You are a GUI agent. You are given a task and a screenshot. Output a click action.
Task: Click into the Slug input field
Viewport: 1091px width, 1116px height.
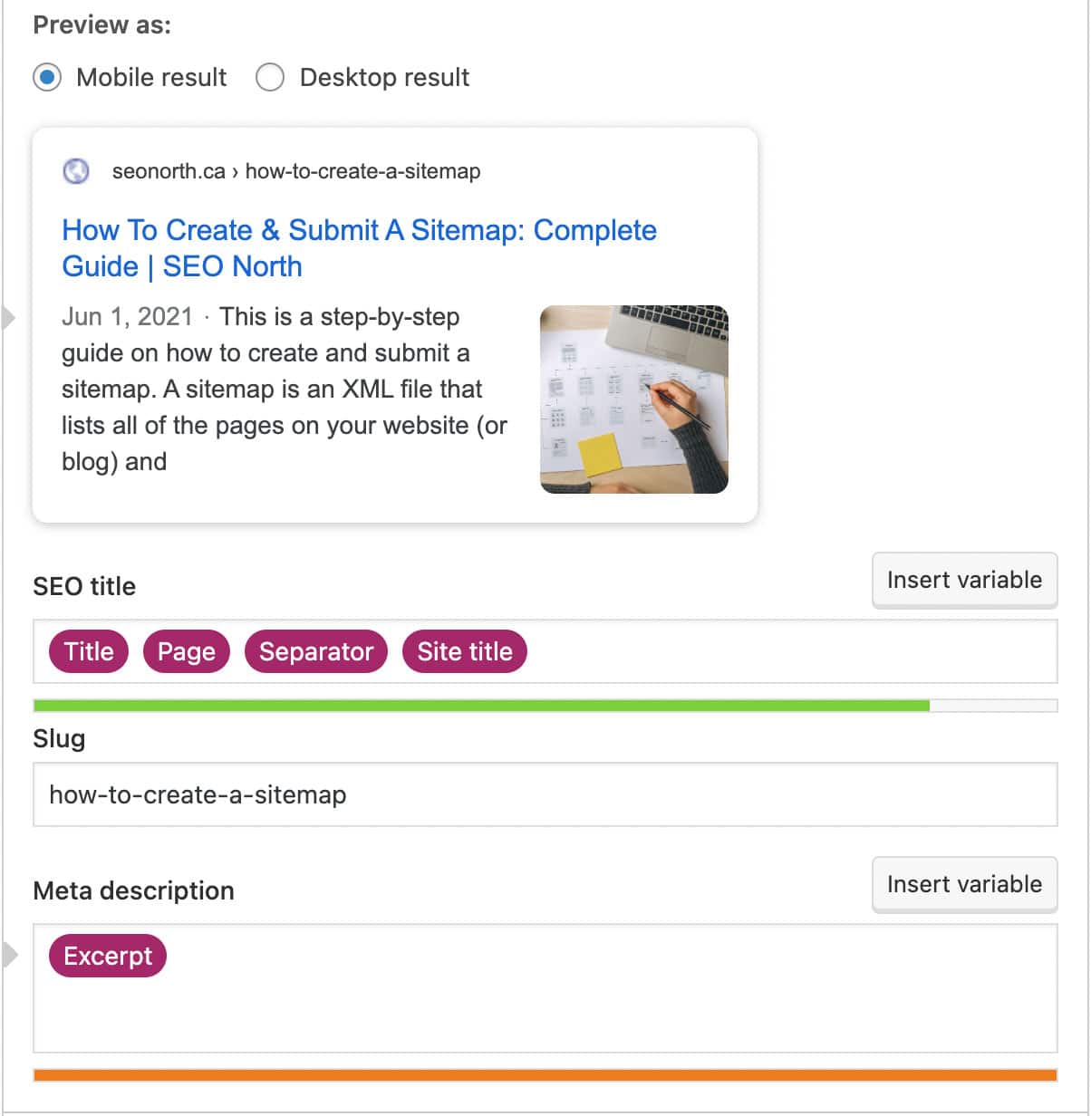coord(545,794)
